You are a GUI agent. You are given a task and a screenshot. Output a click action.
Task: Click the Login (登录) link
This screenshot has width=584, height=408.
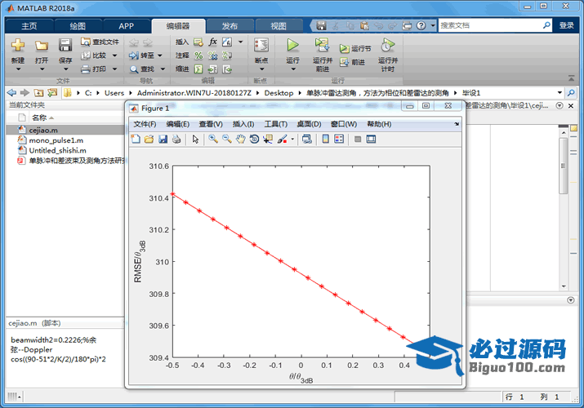pos(566,26)
